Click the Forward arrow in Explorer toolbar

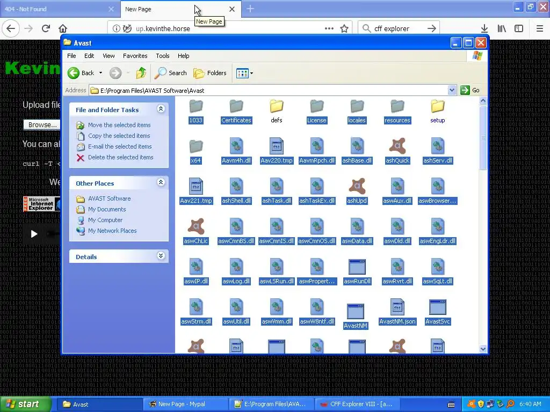click(x=115, y=73)
